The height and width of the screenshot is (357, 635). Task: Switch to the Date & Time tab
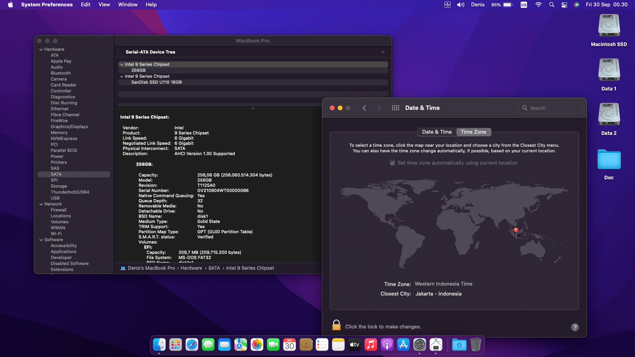[x=437, y=132]
